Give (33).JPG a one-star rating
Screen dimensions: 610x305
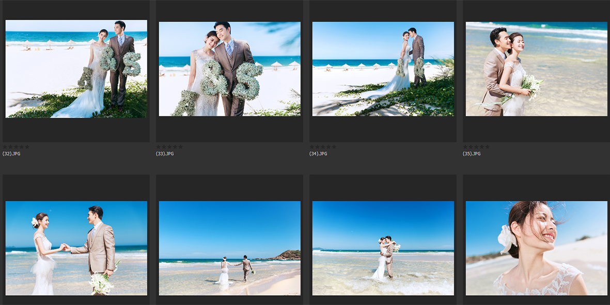[x=159, y=147]
